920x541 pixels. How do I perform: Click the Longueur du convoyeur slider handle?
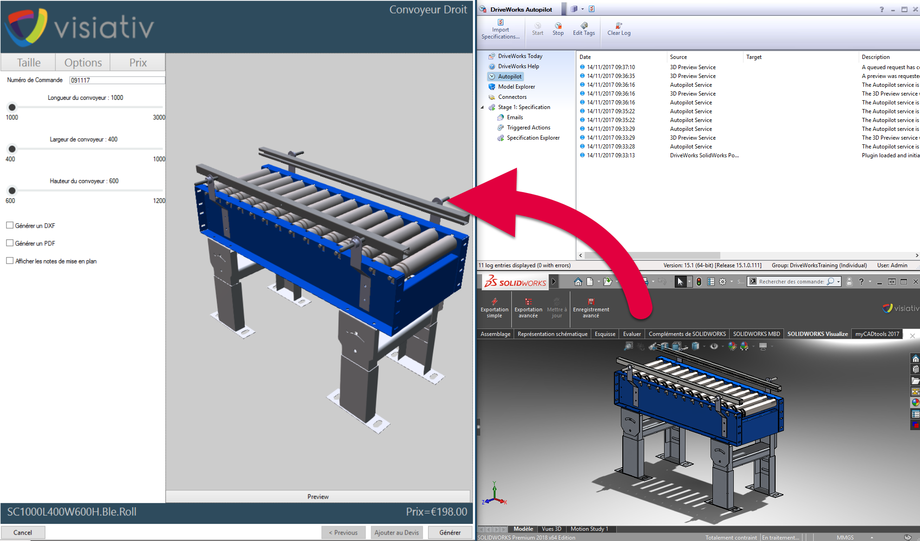12,107
